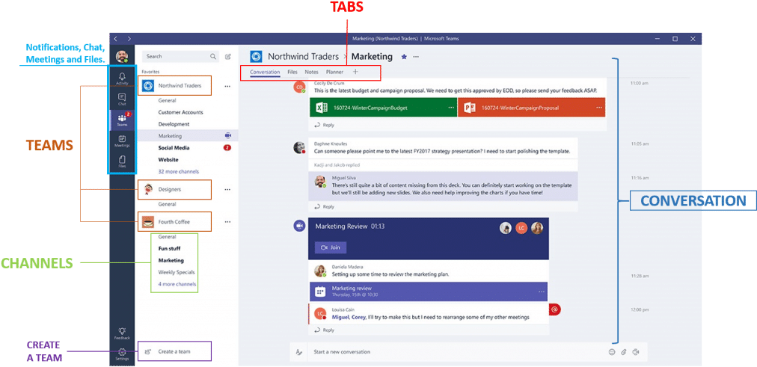The image size is (757, 367).
Task: Start a video meeting from compose box
Action: pos(636,352)
